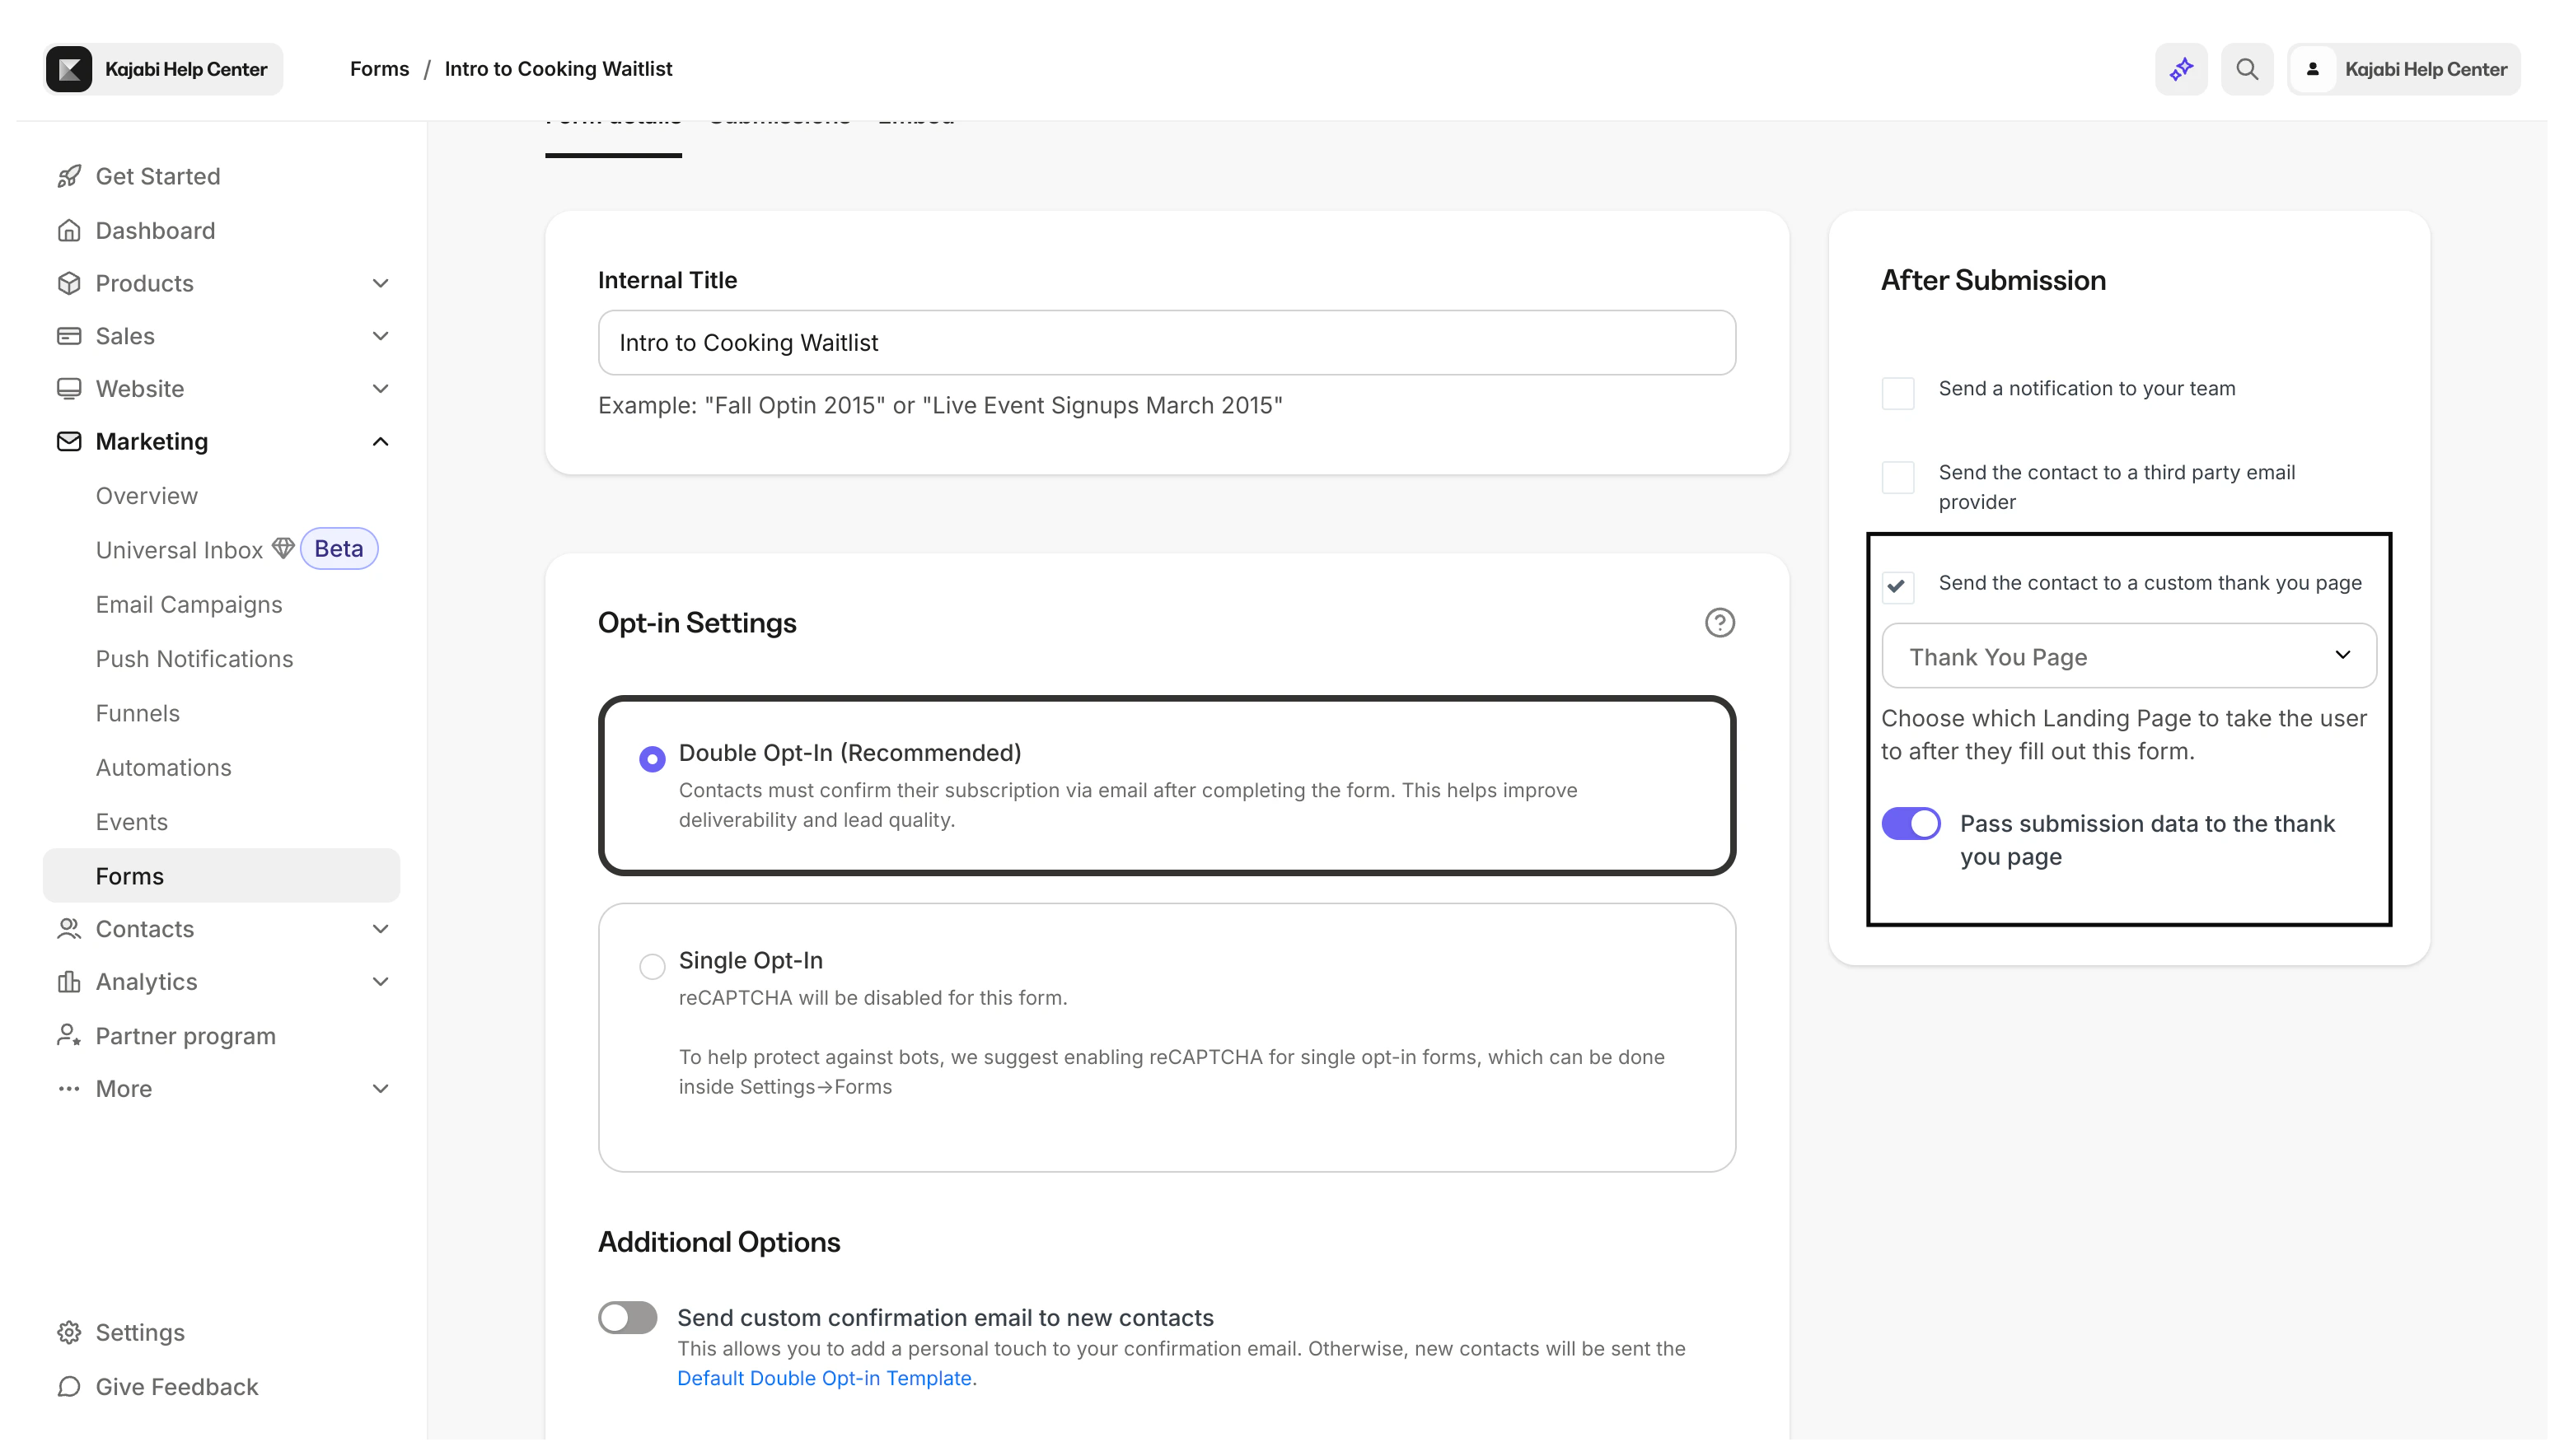Click the Give Feedback chat bubble icon
The height and width of the screenshot is (1456, 2564).
69,1386
